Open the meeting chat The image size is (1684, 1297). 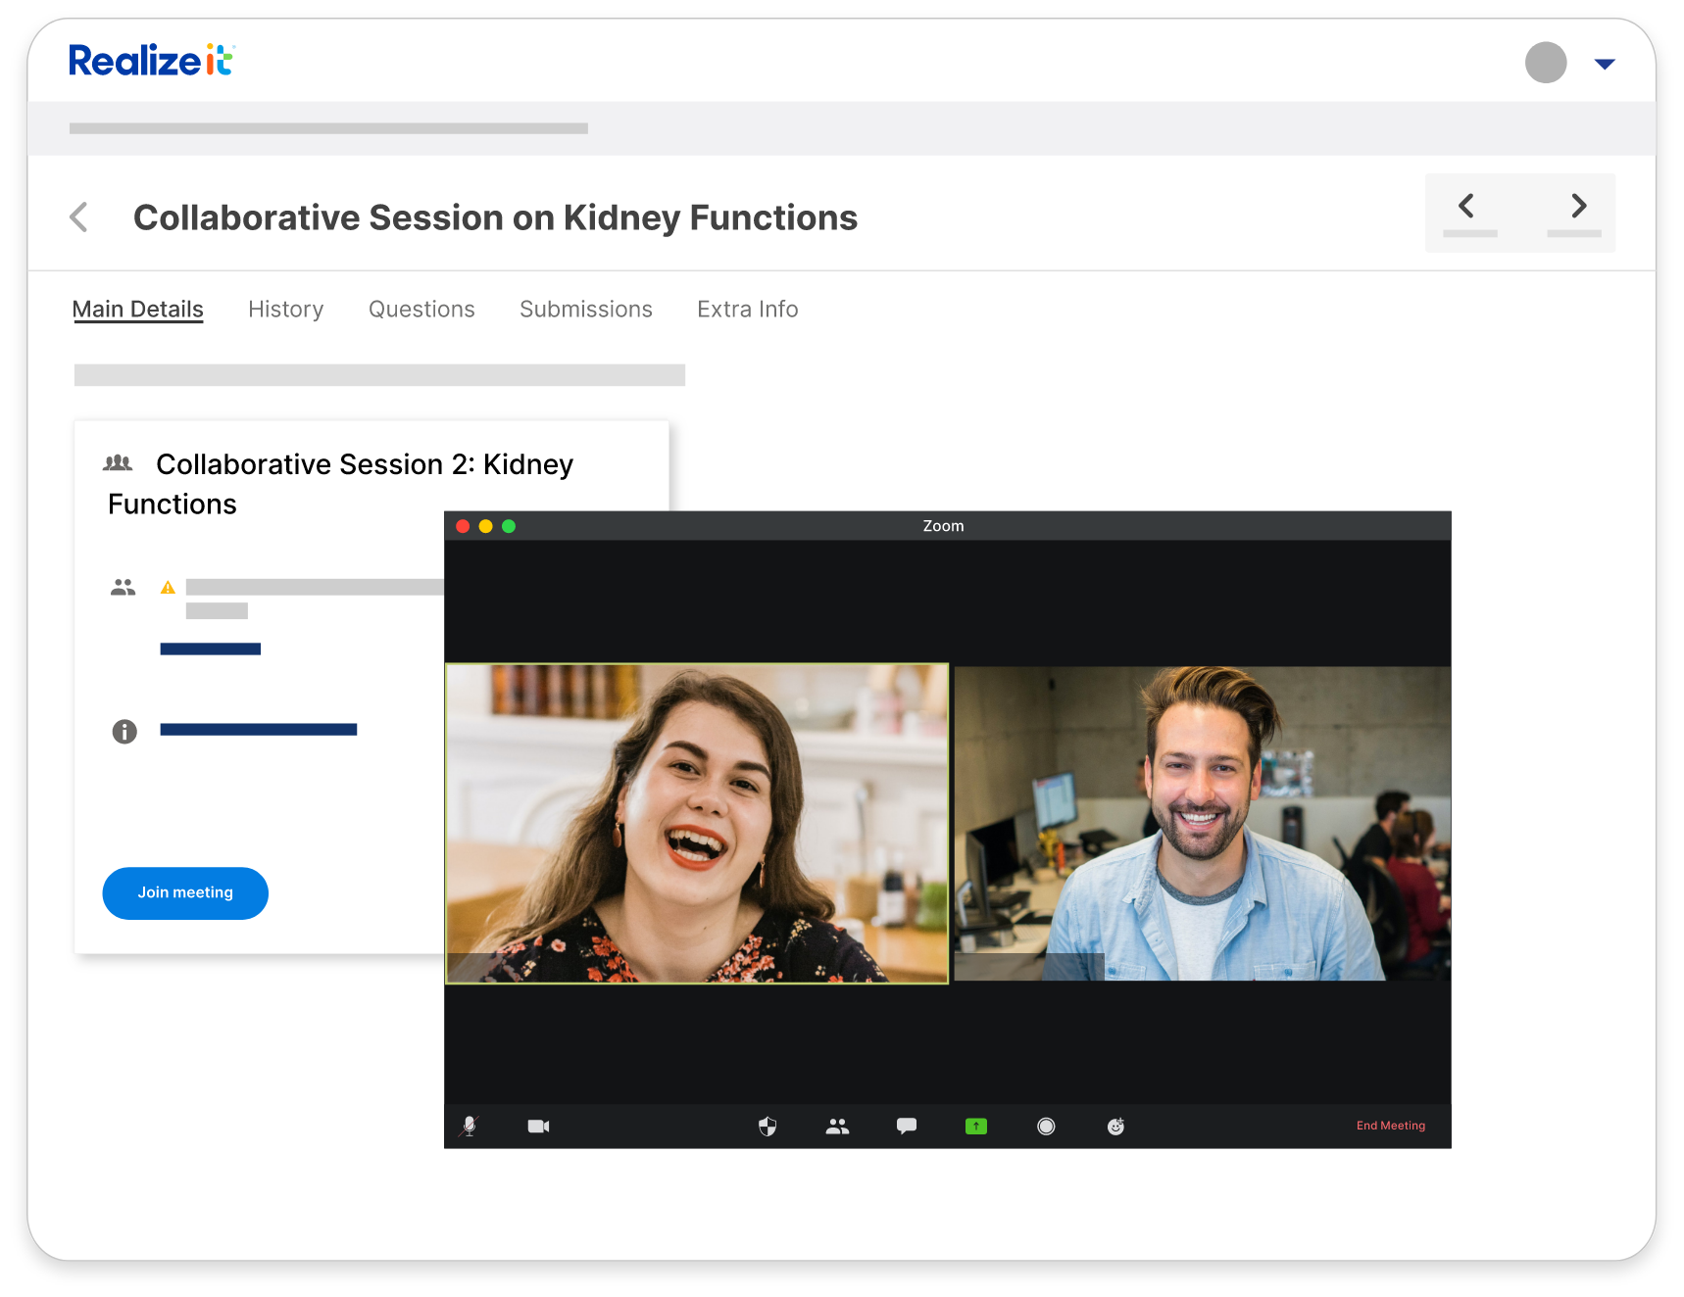(x=906, y=1126)
